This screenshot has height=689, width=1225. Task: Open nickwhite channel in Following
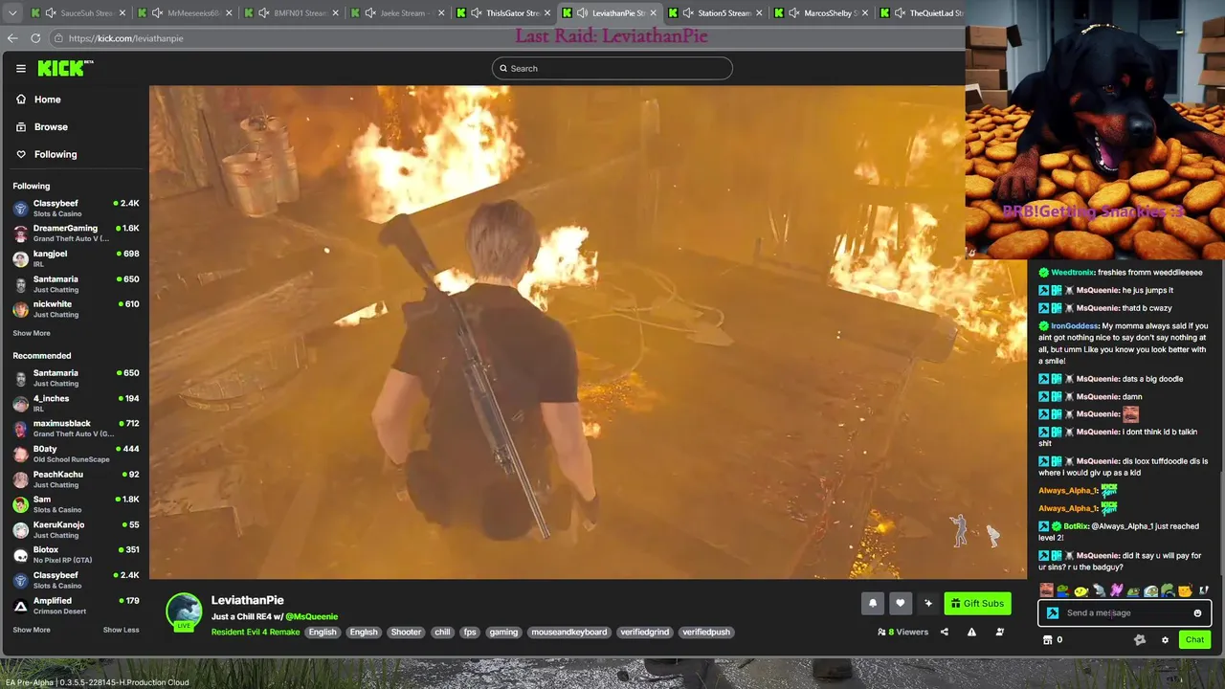pos(76,308)
